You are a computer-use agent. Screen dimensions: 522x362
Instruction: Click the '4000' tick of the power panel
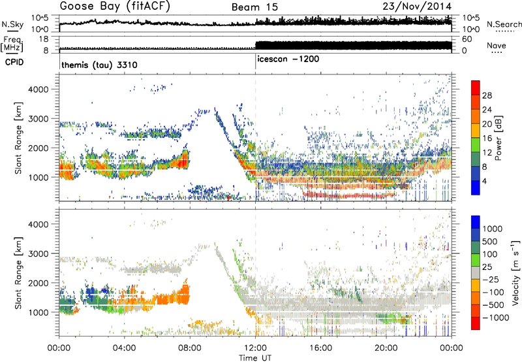[x=38, y=90]
